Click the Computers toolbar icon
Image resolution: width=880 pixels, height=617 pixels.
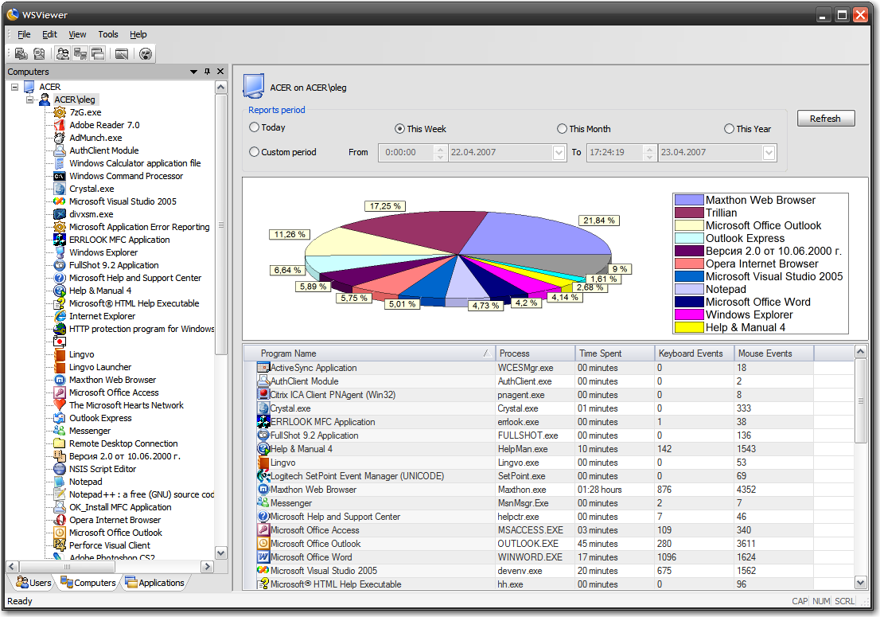(80, 54)
